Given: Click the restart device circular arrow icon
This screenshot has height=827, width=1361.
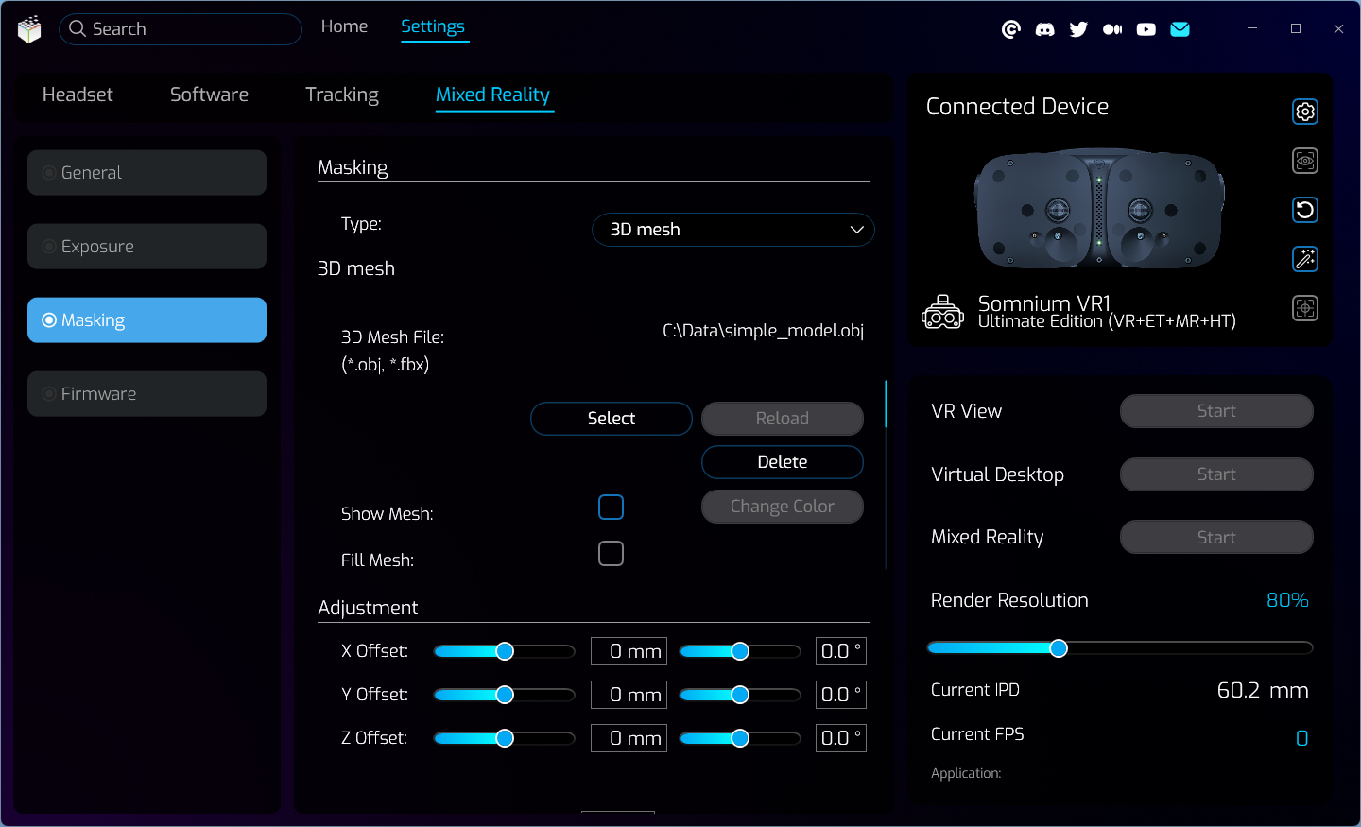Looking at the screenshot, I should (x=1304, y=210).
